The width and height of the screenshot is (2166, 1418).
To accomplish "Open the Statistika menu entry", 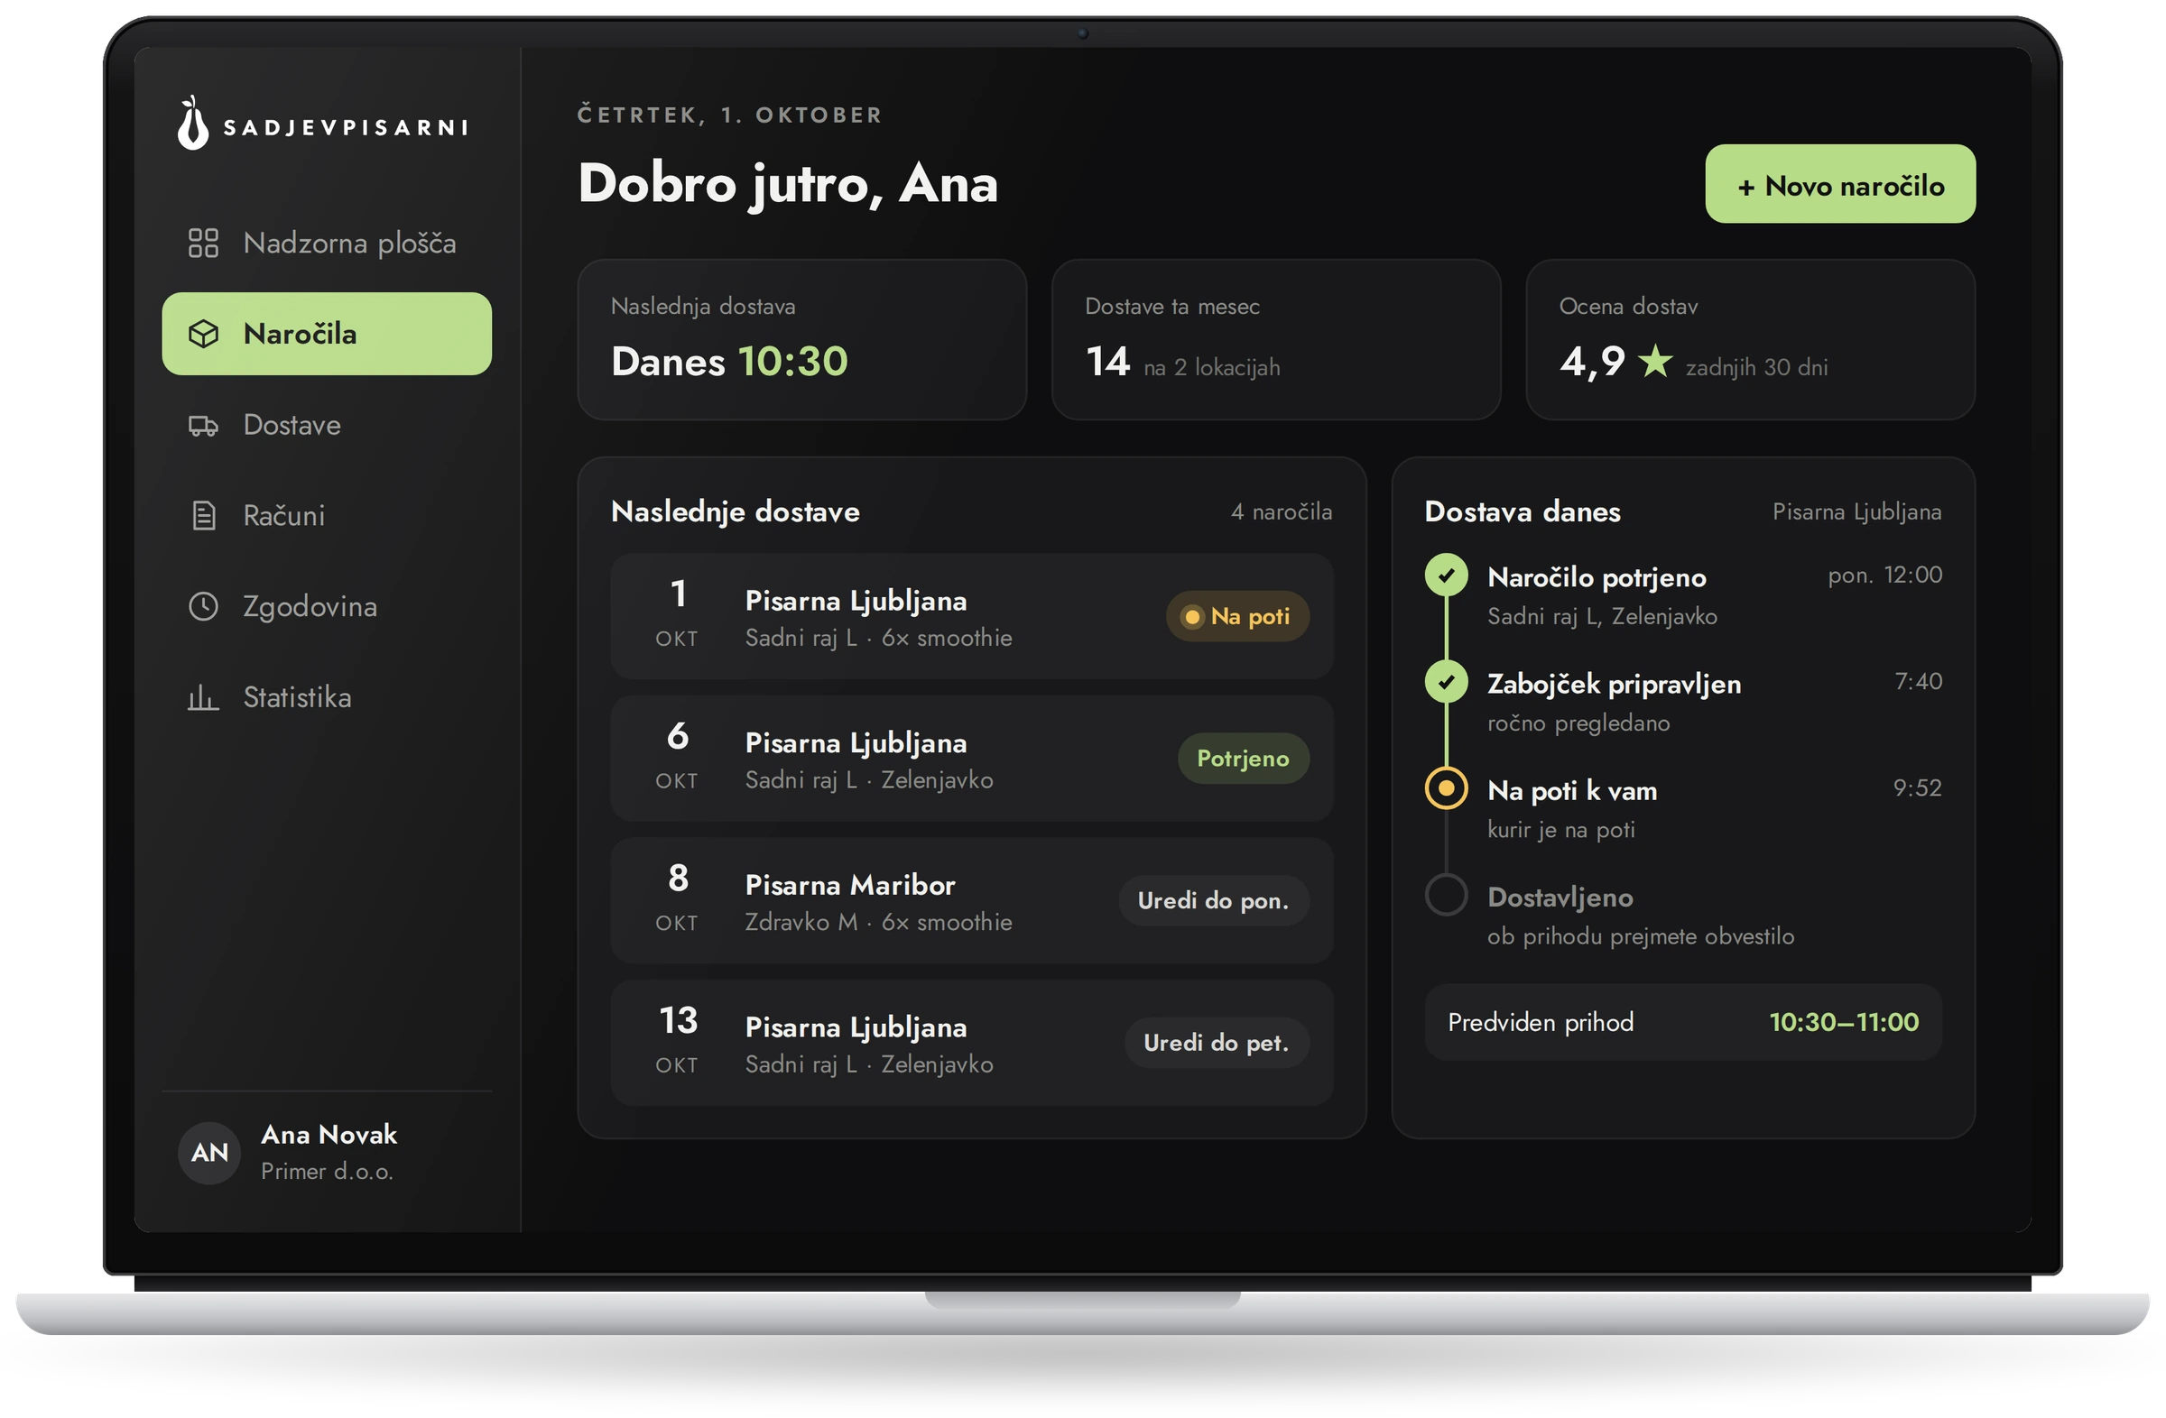I will [x=327, y=697].
